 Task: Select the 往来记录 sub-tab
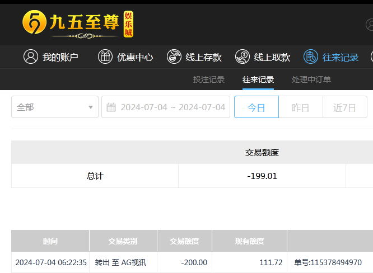[x=258, y=79]
